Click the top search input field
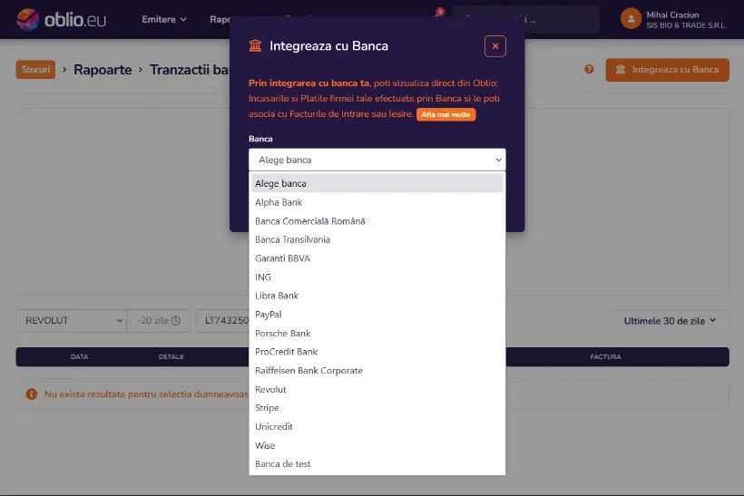Image resolution: width=744 pixels, height=496 pixels. [x=525, y=19]
